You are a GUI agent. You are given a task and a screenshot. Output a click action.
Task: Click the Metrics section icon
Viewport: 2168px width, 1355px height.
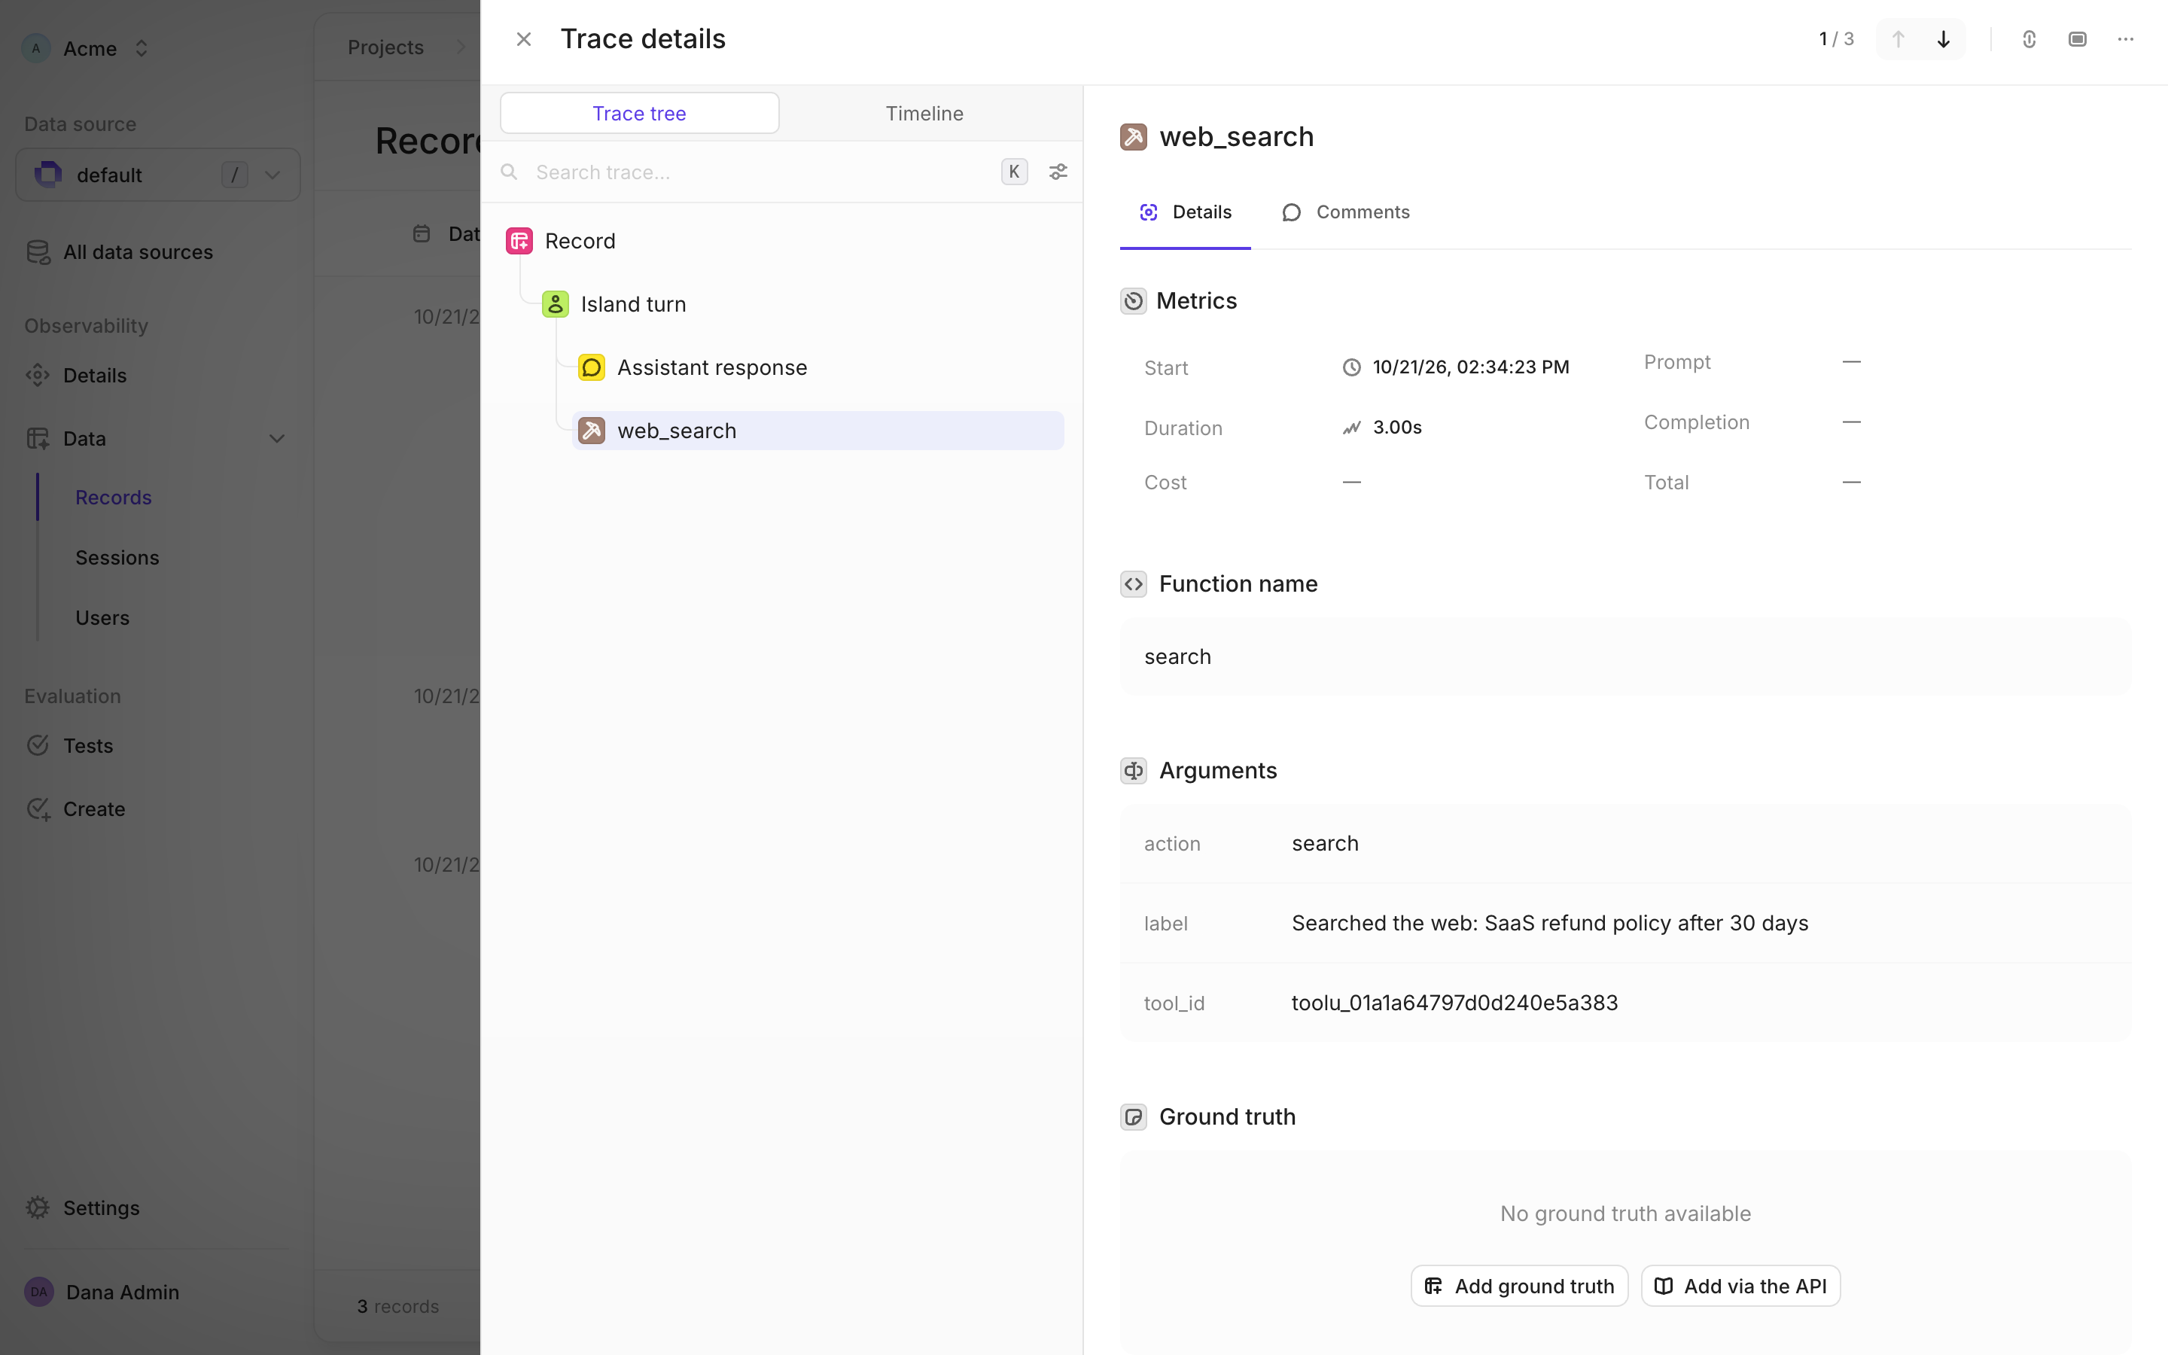click(x=1132, y=301)
